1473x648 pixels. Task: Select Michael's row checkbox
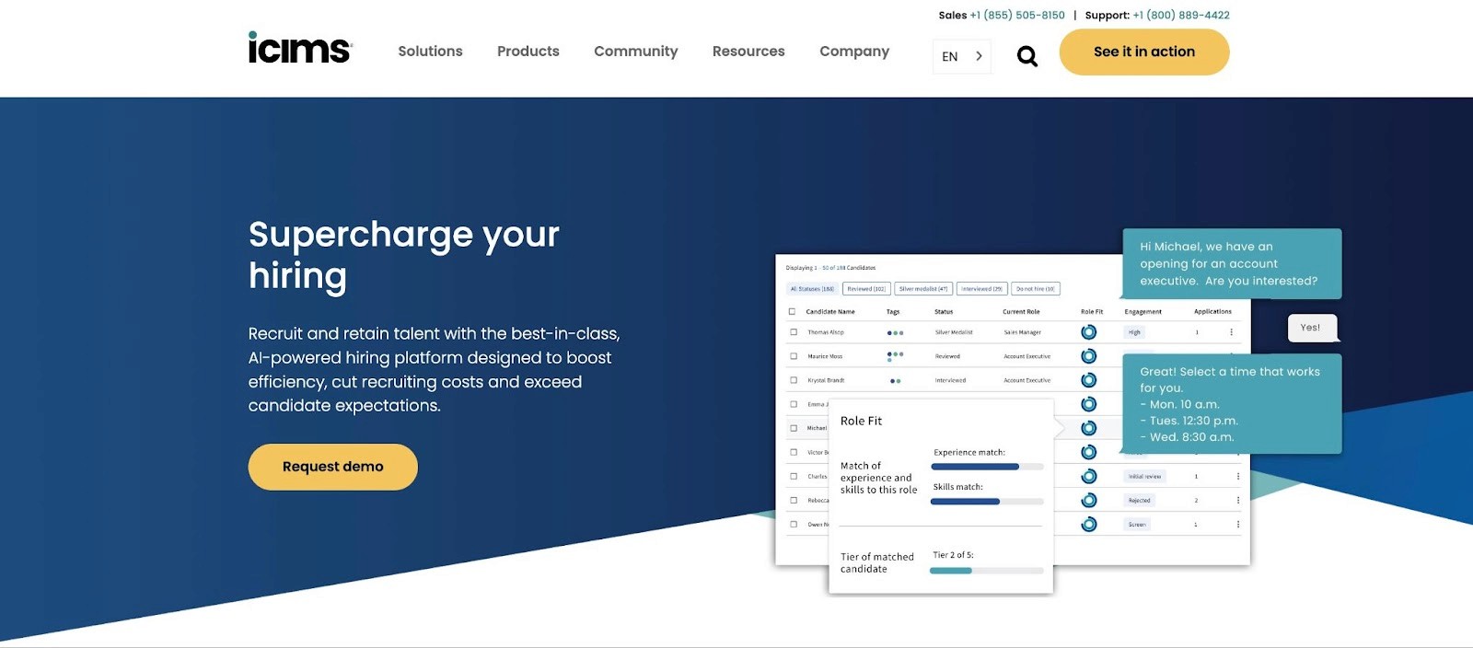[x=794, y=428]
